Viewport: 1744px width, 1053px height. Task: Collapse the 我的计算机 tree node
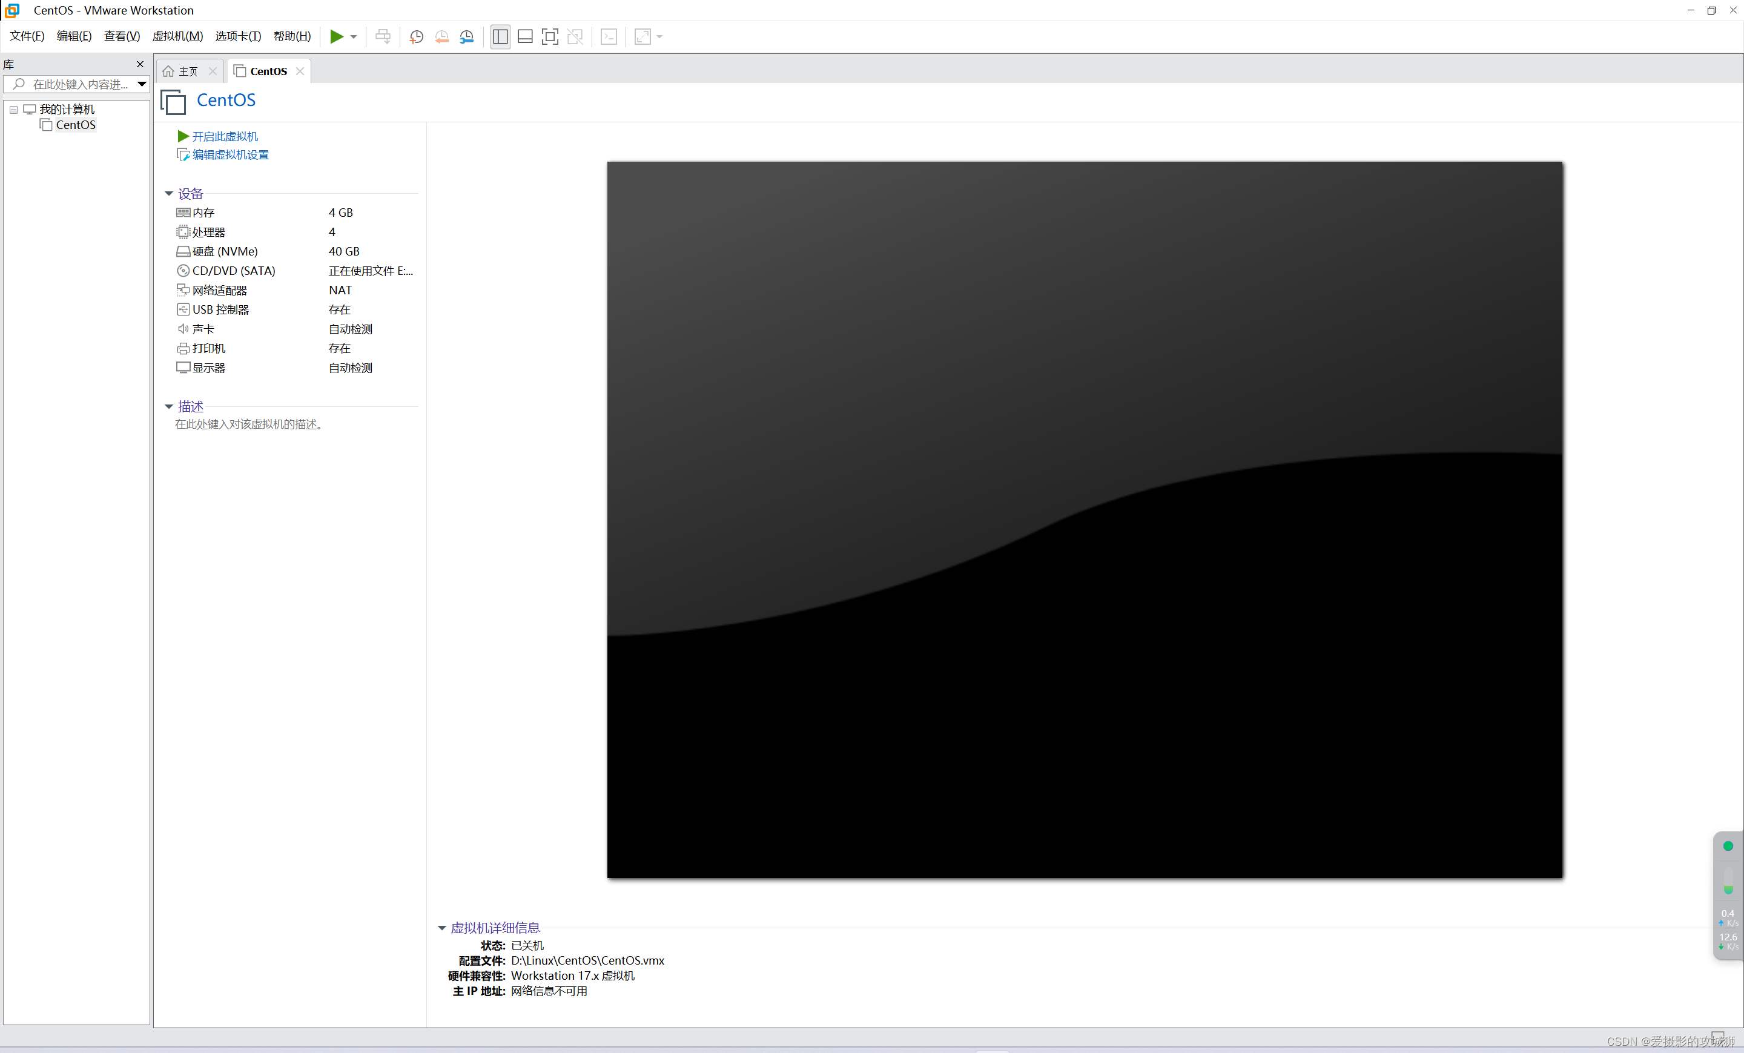(13, 110)
